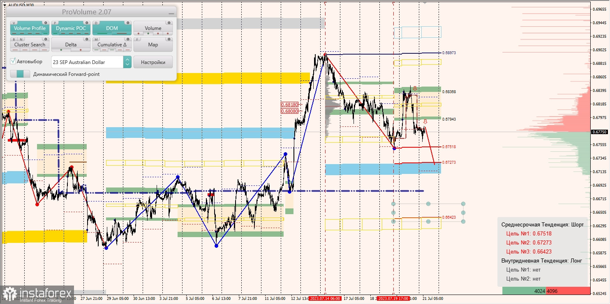
Task: Click the 0.66423 level label on chart
Action: point(449,217)
